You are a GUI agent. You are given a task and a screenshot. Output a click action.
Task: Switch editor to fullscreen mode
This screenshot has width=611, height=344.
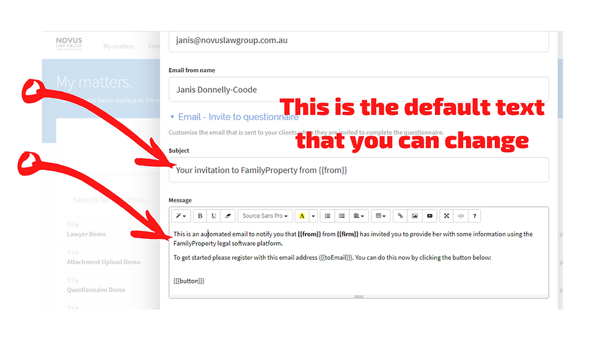click(x=447, y=216)
